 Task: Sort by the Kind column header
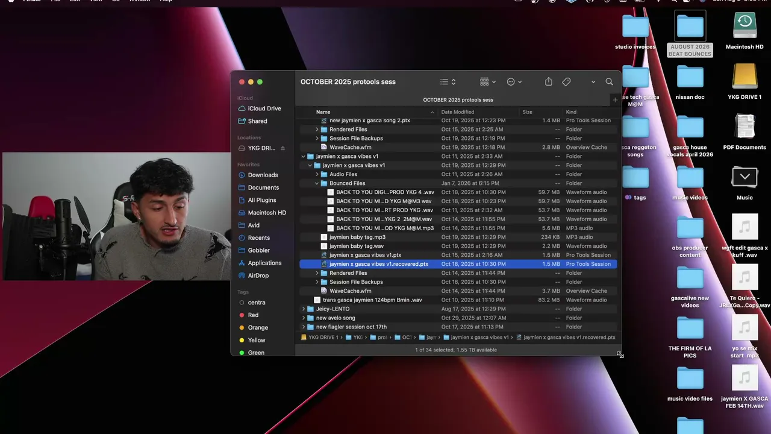(571, 112)
